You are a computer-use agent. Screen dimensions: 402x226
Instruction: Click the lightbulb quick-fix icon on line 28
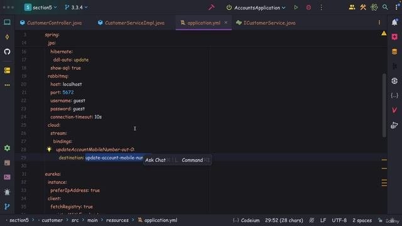pos(49,149)
